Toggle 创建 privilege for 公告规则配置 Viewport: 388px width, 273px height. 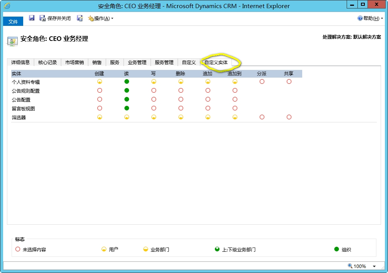pyautogui.click(x=100, y=90)
